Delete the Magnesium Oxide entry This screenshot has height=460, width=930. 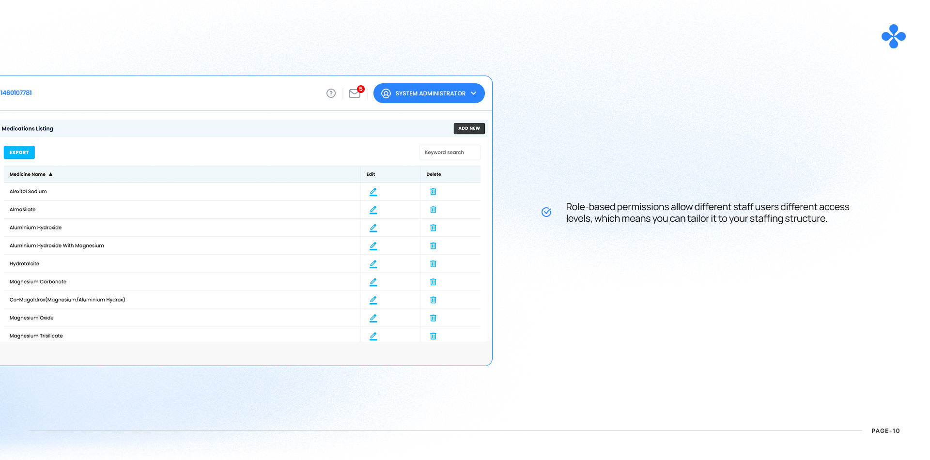coord(433,318)
